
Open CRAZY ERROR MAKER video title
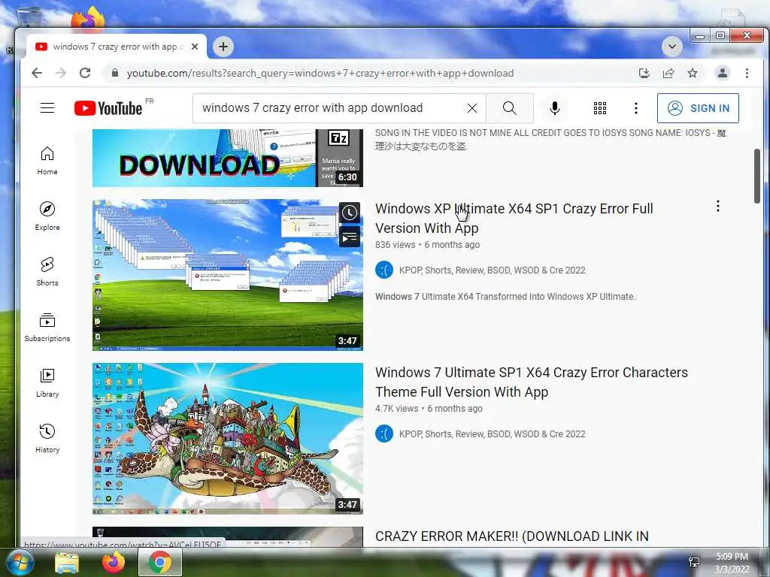pos(511,536)
